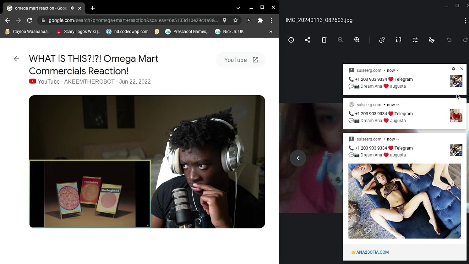
Task: Minimize the Gallery window
Action: point(446,6)
